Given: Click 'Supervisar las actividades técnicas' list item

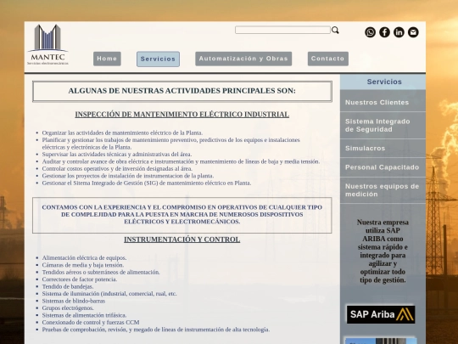Looking at the screenshot, I should [117, 154].
